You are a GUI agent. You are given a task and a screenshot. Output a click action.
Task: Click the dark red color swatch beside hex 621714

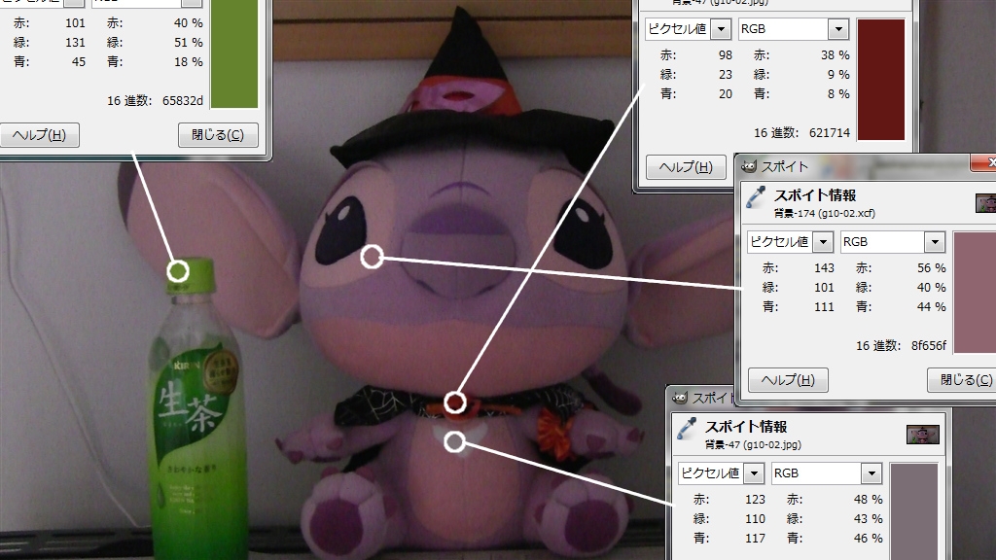tap(881, 80)
